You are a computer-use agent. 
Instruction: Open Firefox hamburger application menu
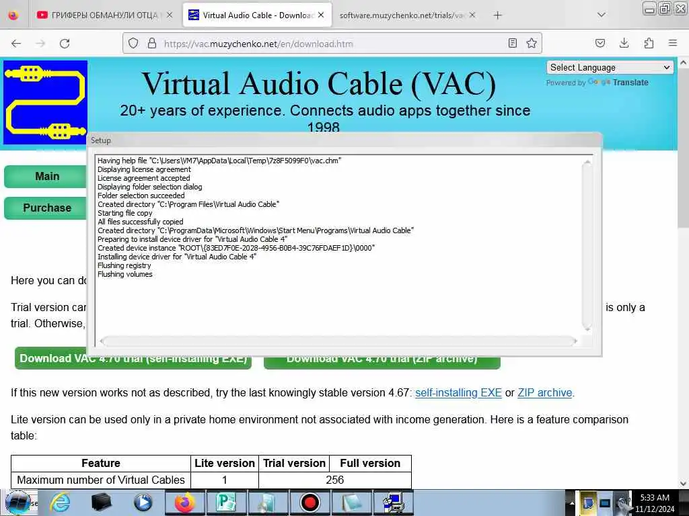click(x=673, y=43)
